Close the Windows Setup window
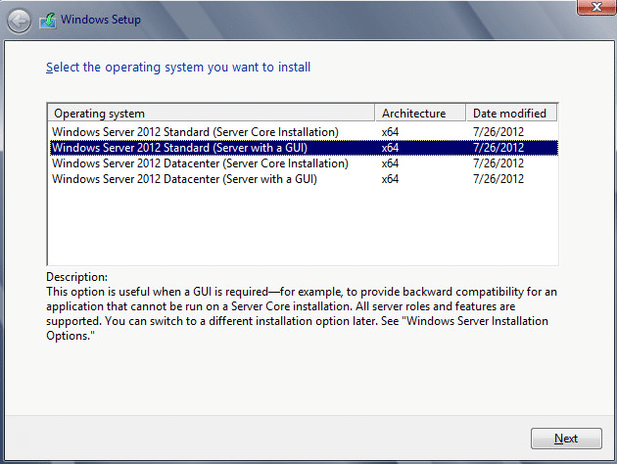The width and height of the screenshot is (617, 464). click(596, 7)
